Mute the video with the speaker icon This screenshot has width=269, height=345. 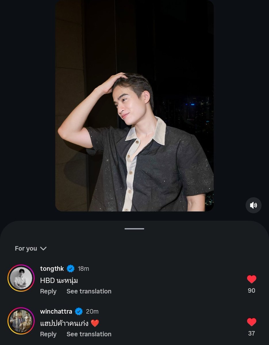[253, 205]
